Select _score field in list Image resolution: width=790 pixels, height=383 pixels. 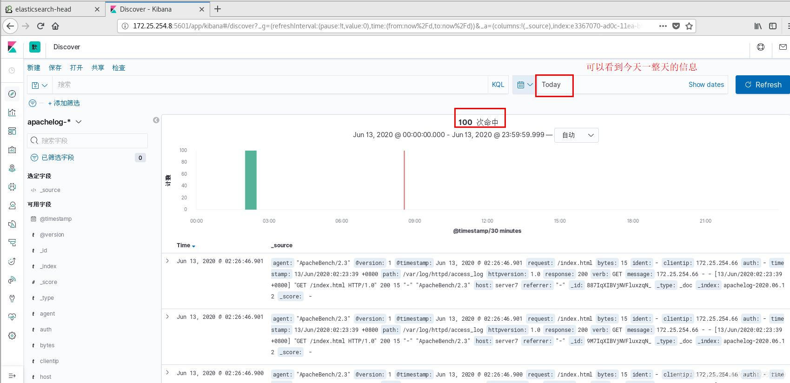coord(48,282)
